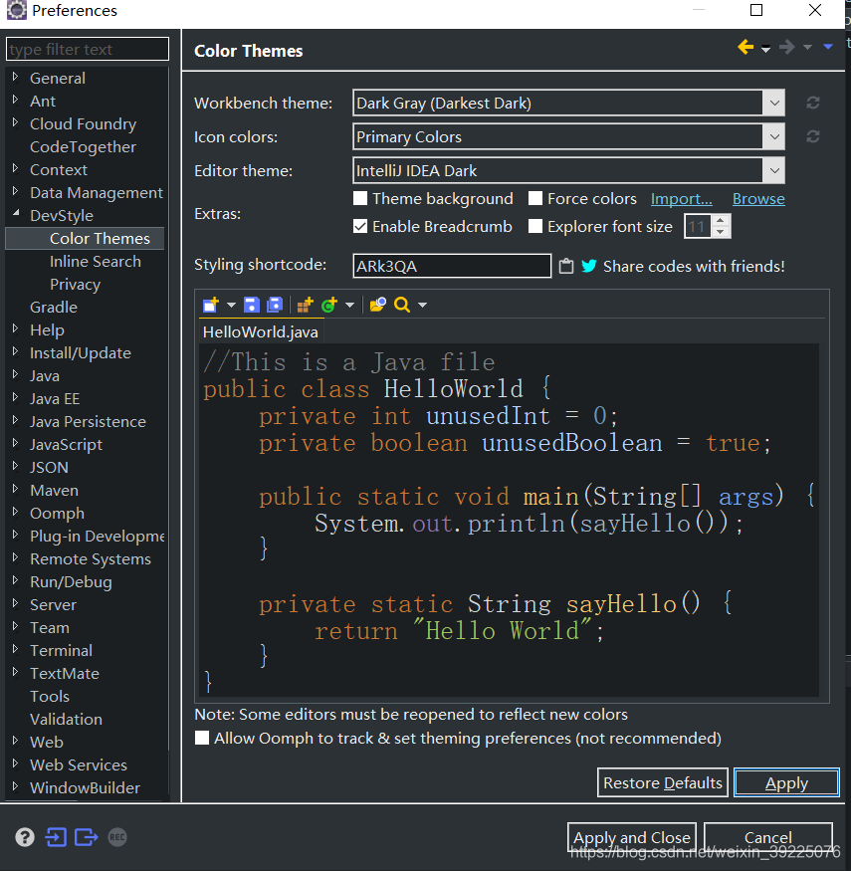Open the Icon colors dropdown

[773, 136]
